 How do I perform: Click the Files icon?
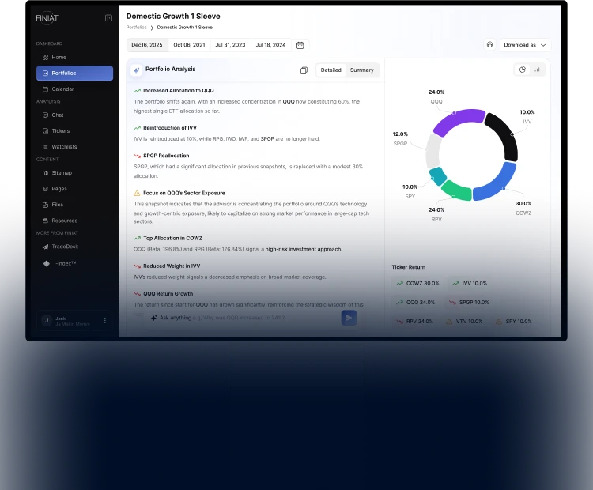[45, 205]
